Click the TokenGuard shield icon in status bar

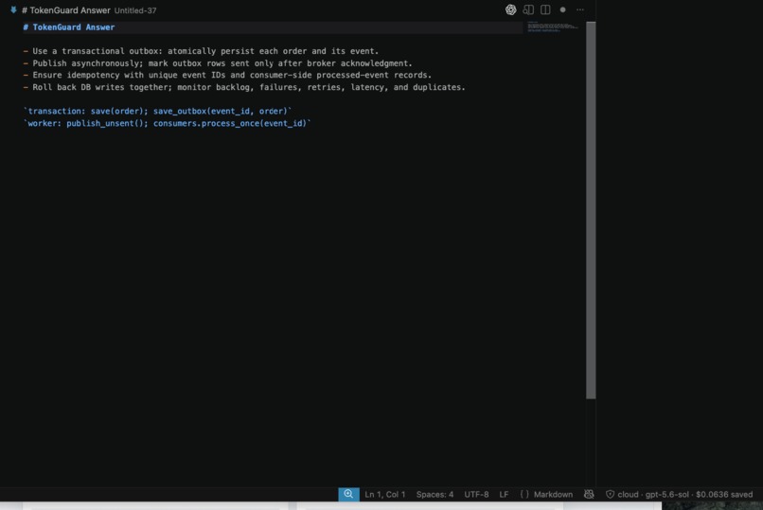610,495
